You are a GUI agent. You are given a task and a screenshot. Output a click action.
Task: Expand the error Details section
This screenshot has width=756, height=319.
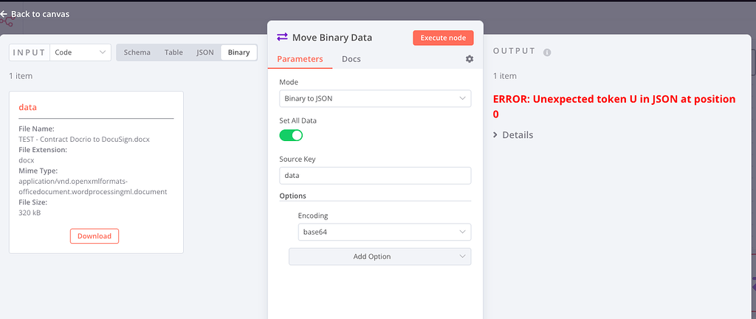tap(512, 135)
